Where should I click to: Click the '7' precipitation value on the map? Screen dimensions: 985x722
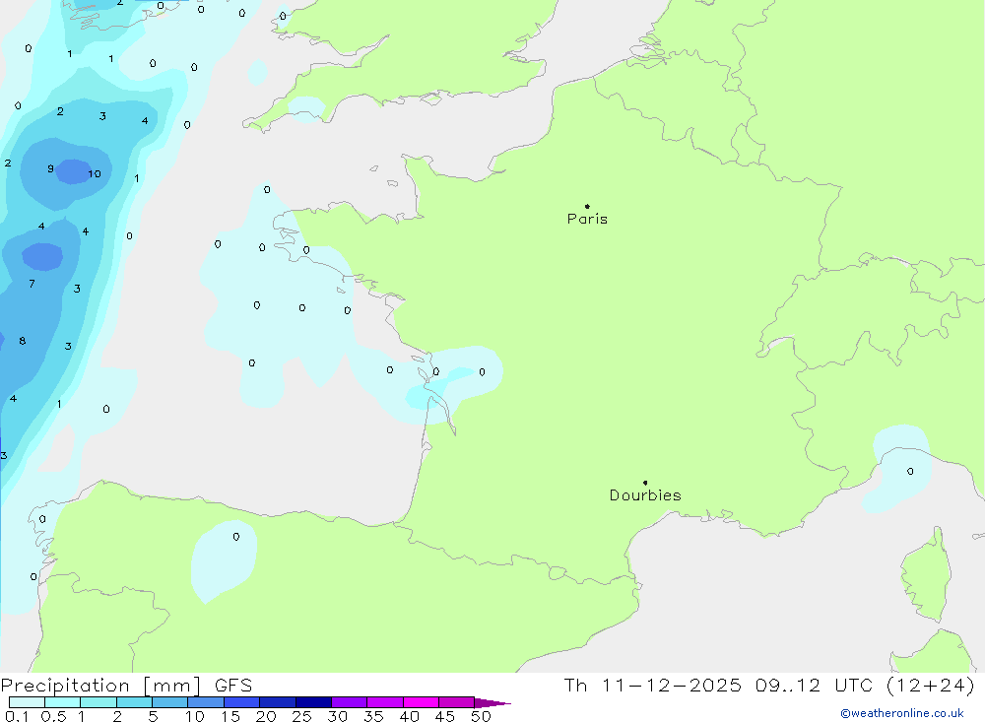point(33,284)
